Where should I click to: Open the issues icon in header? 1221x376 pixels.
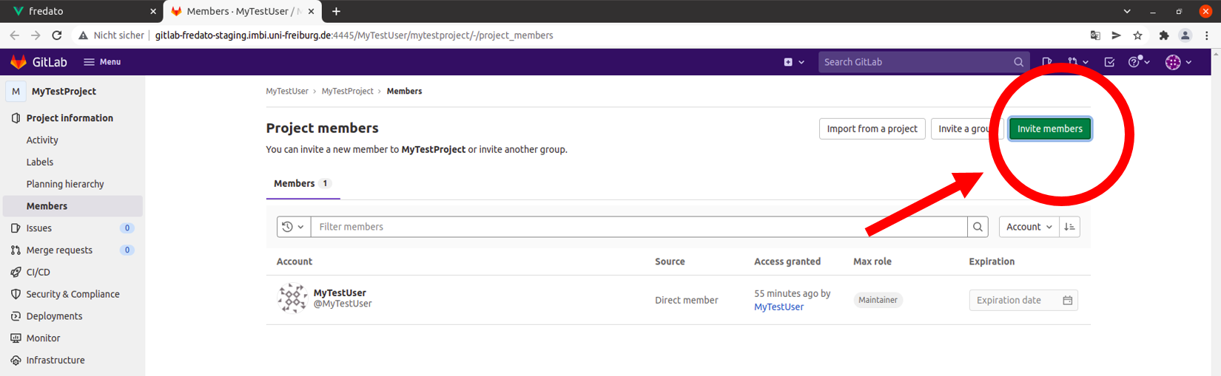point(1047,62)
